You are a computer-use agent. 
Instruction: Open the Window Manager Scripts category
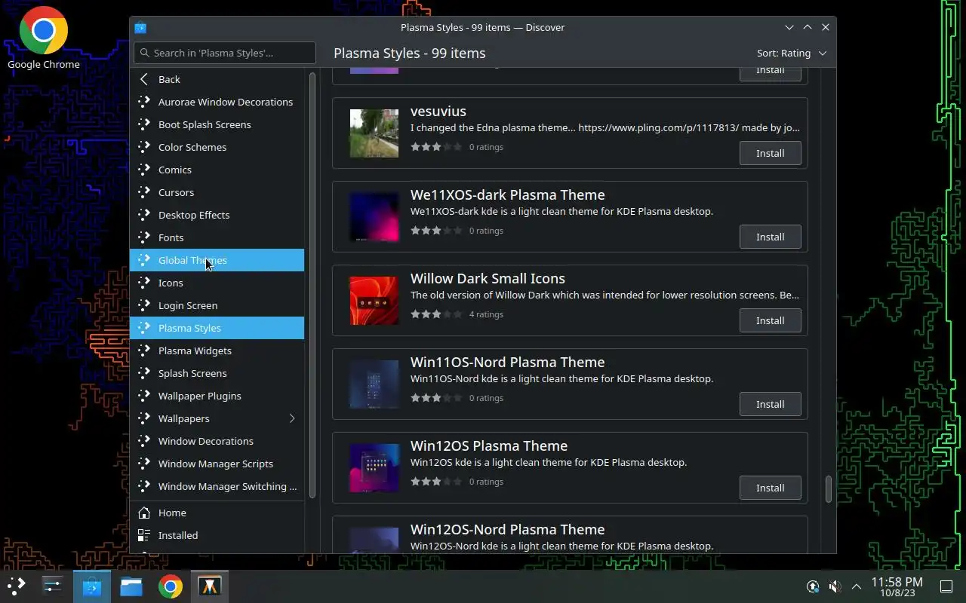coord(217,464)
